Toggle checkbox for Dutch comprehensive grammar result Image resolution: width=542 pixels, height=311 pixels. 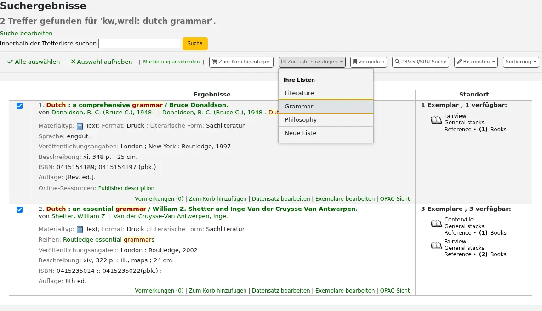[x=20, y=106]
